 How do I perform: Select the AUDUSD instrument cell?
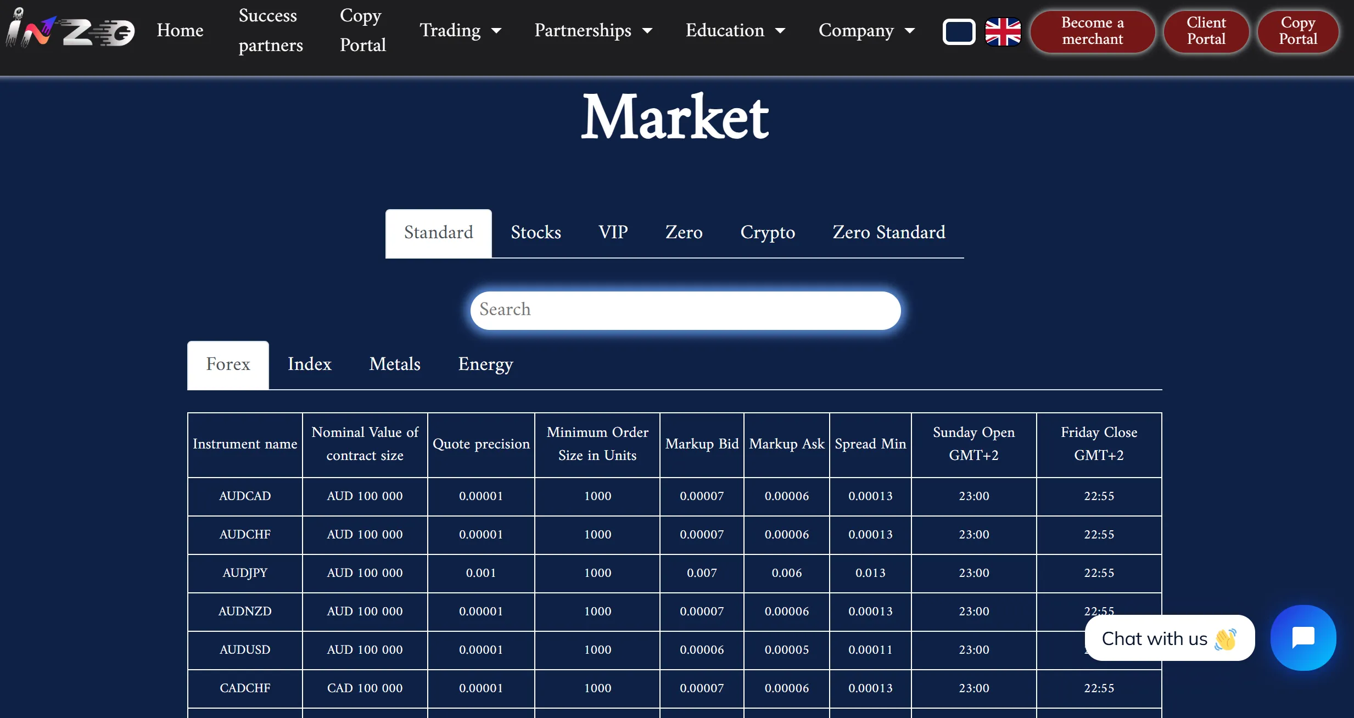245,650
